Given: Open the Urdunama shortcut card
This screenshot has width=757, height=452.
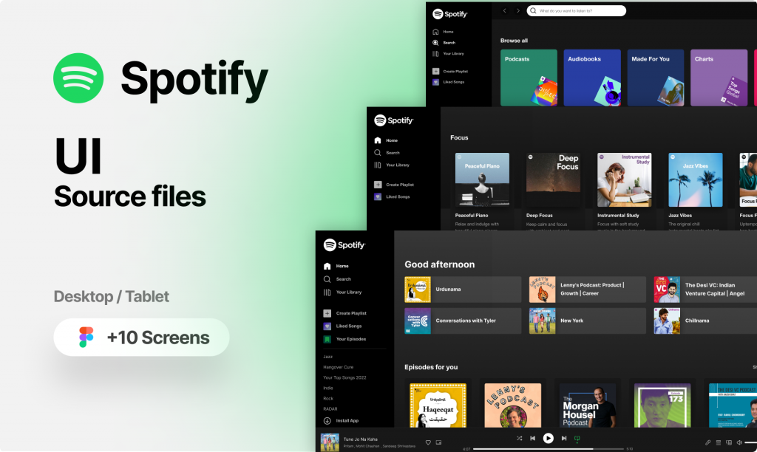Looking at the screenshot, I should [463, 290].
